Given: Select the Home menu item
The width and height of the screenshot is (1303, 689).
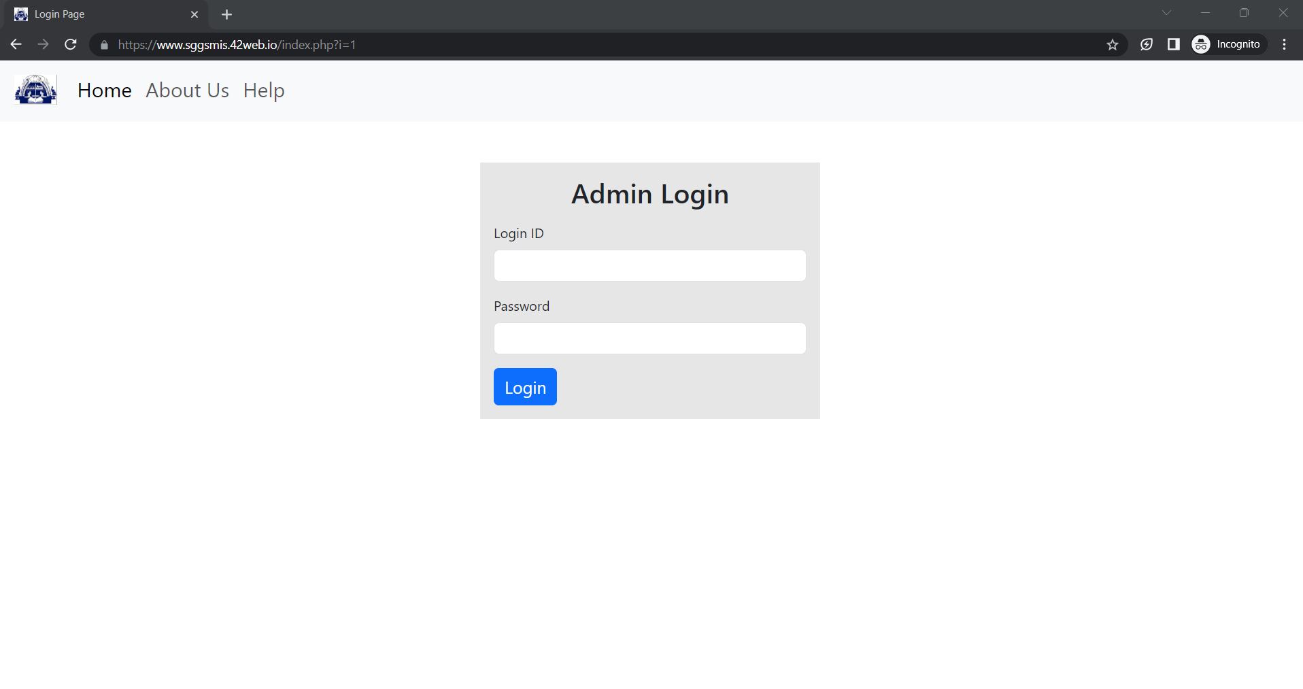Looking at the screenshot, I should (104, 90).
